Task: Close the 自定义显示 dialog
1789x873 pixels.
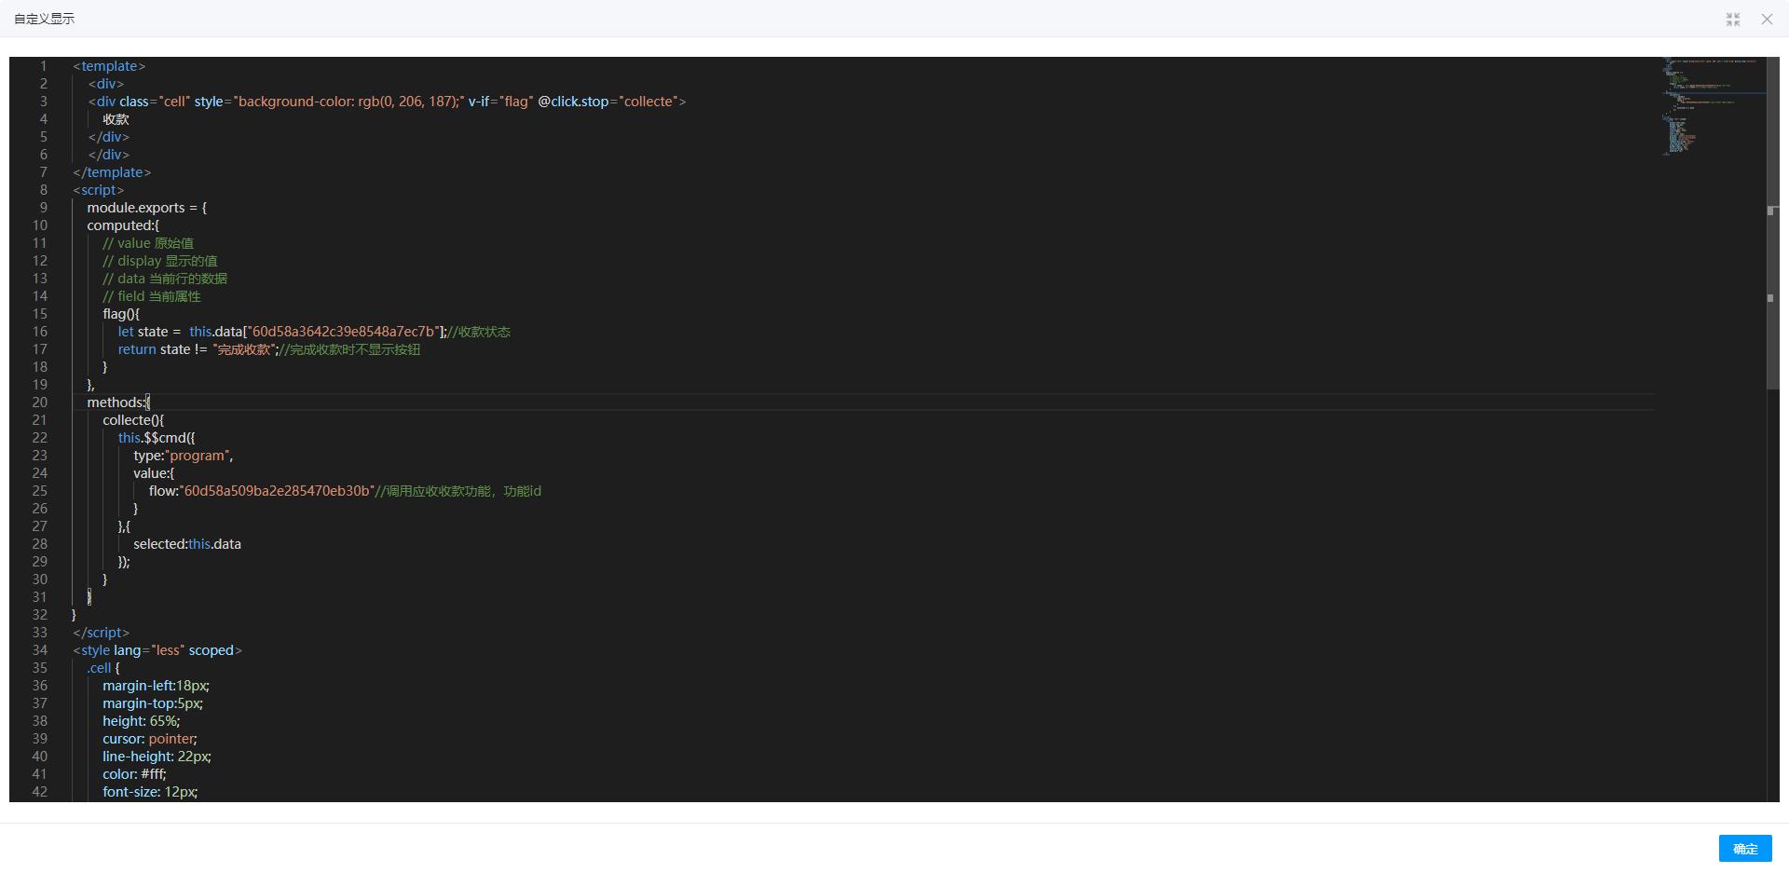Action: (1767, 20)
